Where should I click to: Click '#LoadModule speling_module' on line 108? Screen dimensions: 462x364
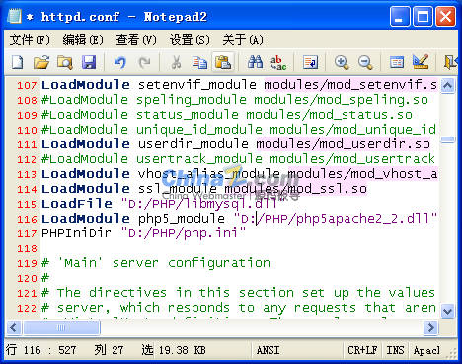(144, 100)
